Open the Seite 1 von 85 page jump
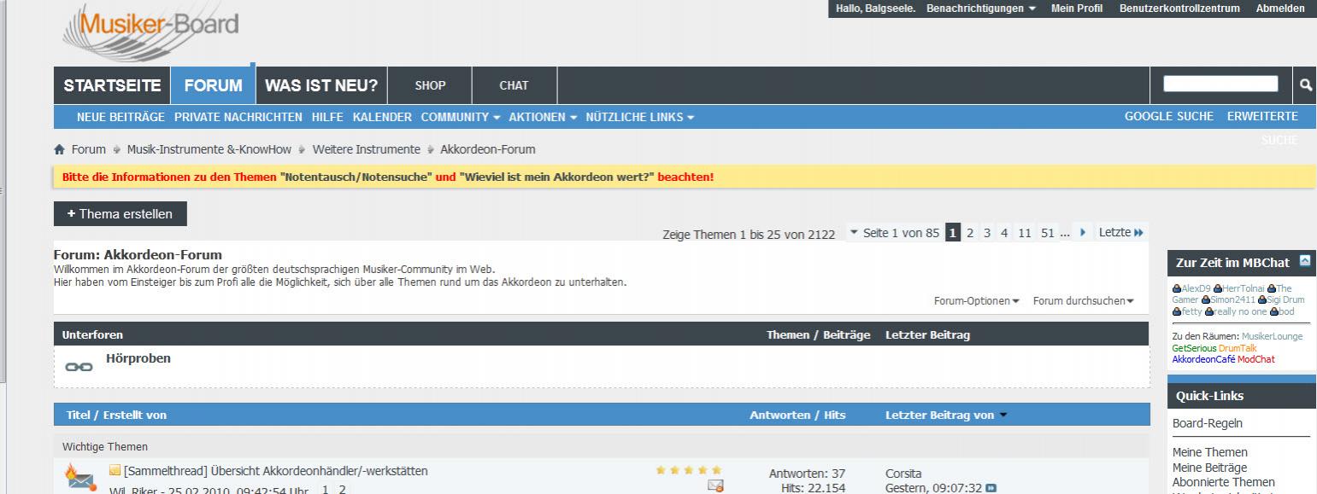Viewport: 1317px width, 494px height. coord(893,232)
